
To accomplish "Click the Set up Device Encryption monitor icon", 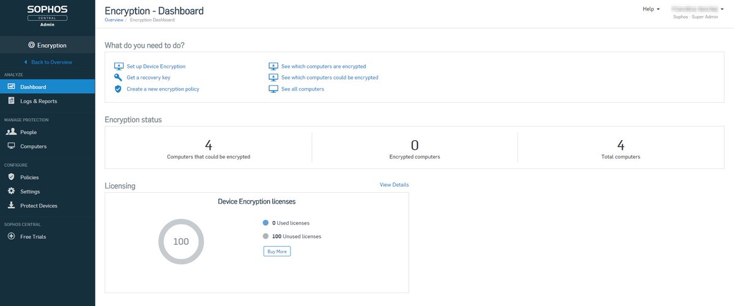I will (119, 66).
